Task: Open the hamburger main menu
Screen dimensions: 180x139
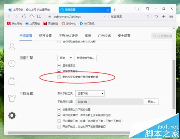Action: (x=171, y=16)
